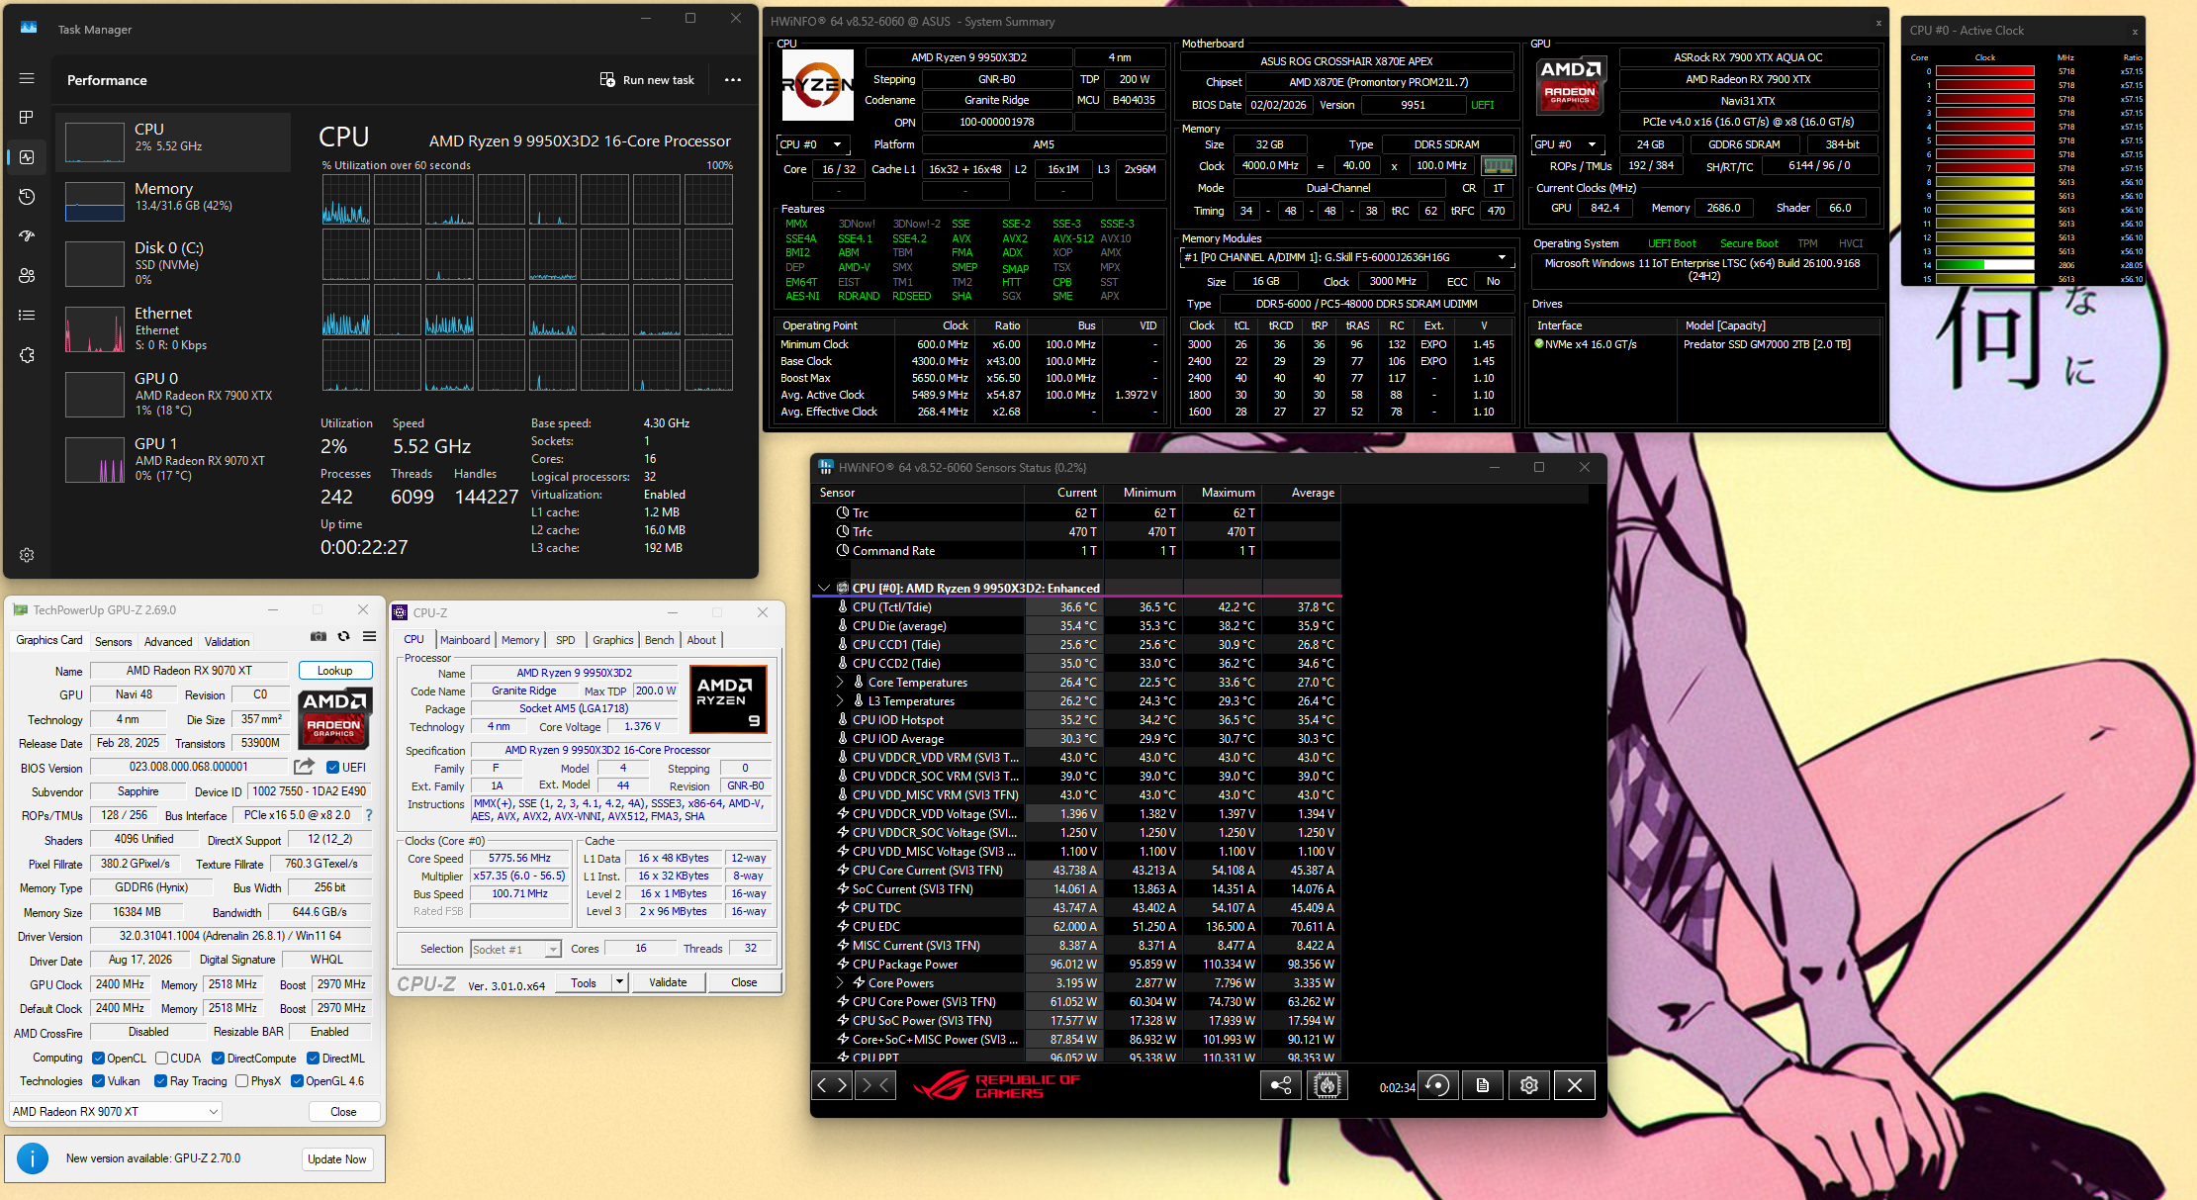Screen dimensions: 2197x1200
Task: Toggle OpenGL 4.6 checkbox in GPU-Z
Action: click(x=297, y=1081)
